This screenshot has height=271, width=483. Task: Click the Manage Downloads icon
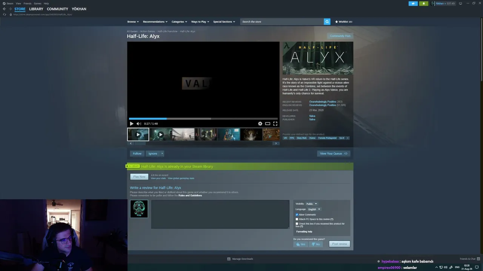coord(229,259)
